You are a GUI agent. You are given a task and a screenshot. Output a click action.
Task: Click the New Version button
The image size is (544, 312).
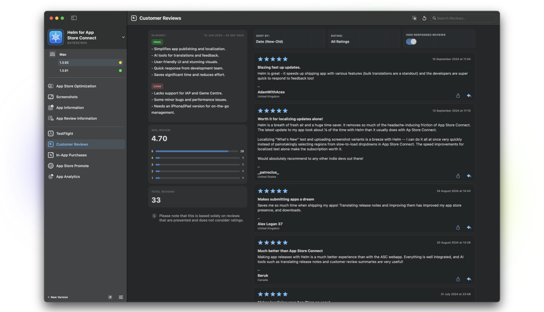point(58,297)
